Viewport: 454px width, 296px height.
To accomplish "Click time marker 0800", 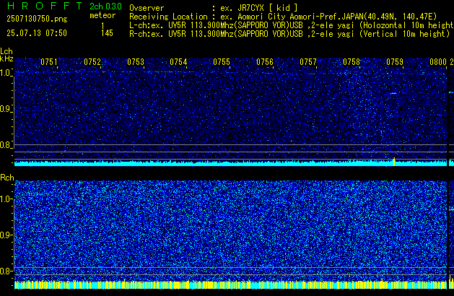I will (438, 62).
